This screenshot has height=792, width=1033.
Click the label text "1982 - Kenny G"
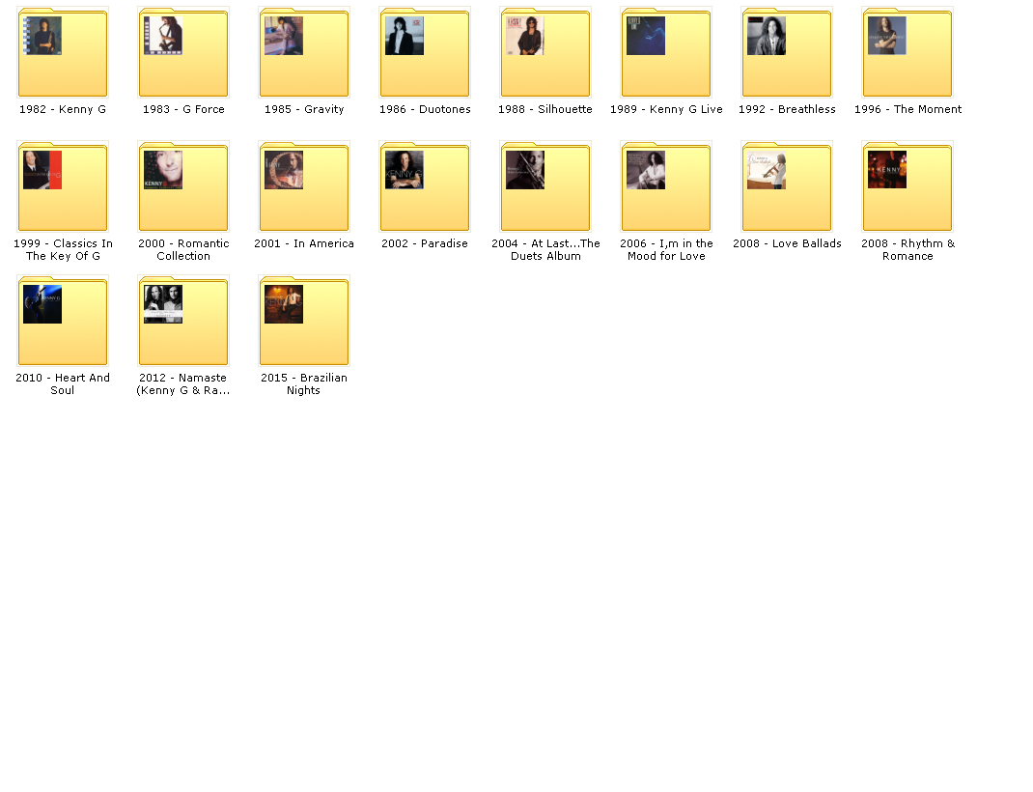[63, 109]
